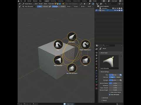Select the Elastic Snake Hook brush in pie menu

coord(85,45)
